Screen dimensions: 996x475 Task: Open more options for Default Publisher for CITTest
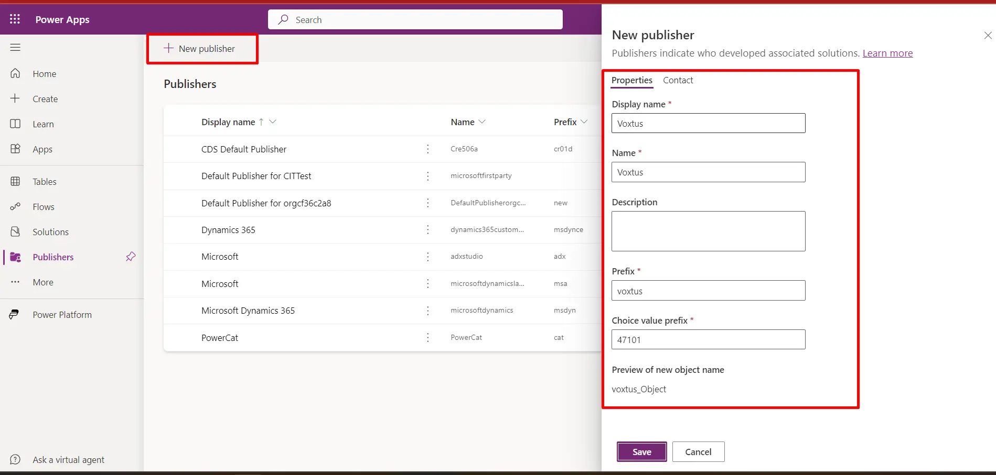pos(428,176)
